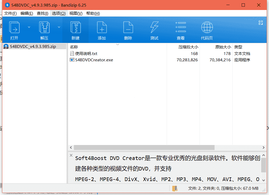Click the New archive (新建) icon
Viewport: 269px width, 195px height.
click(x=75, y=27)
